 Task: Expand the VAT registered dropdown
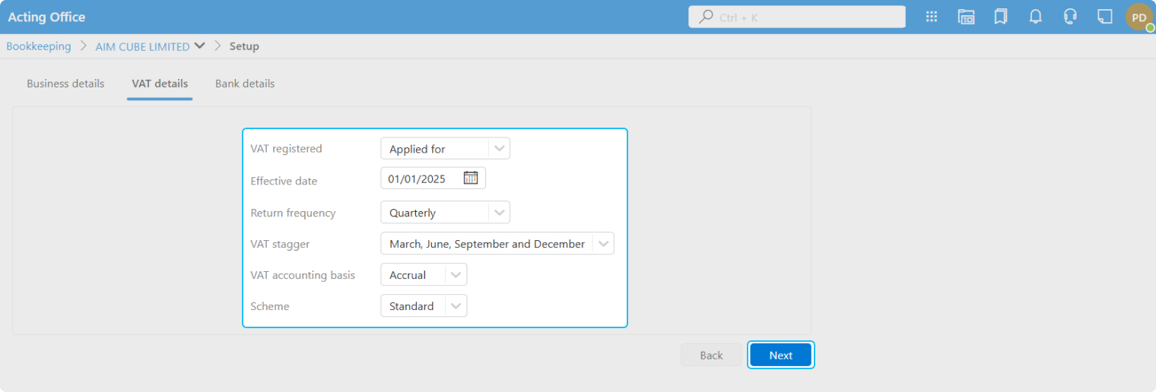[x=499, y=149]
